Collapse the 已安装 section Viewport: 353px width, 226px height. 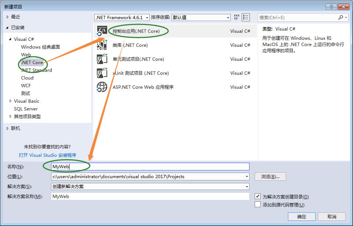[7, 28]
